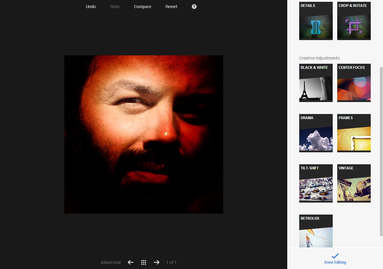Go to the next photo arrow
383x269 pixels.
coord(156,262)
